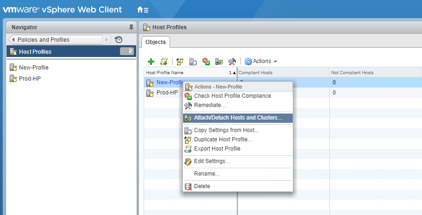Click the remediate wrench toolbar icon
422x215 pixels.
[233, 62]
